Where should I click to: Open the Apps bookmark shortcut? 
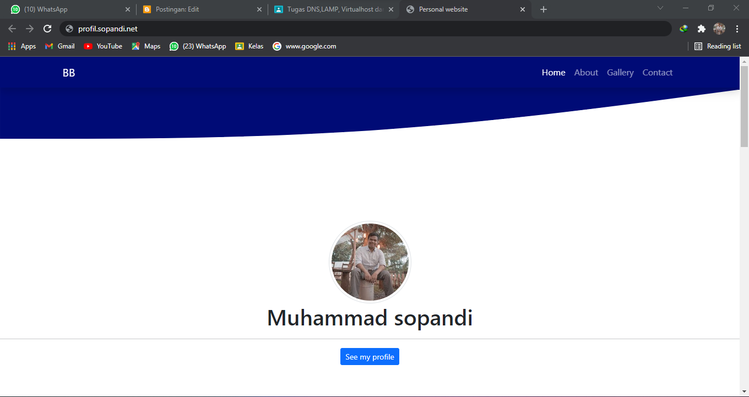[22, 46]
